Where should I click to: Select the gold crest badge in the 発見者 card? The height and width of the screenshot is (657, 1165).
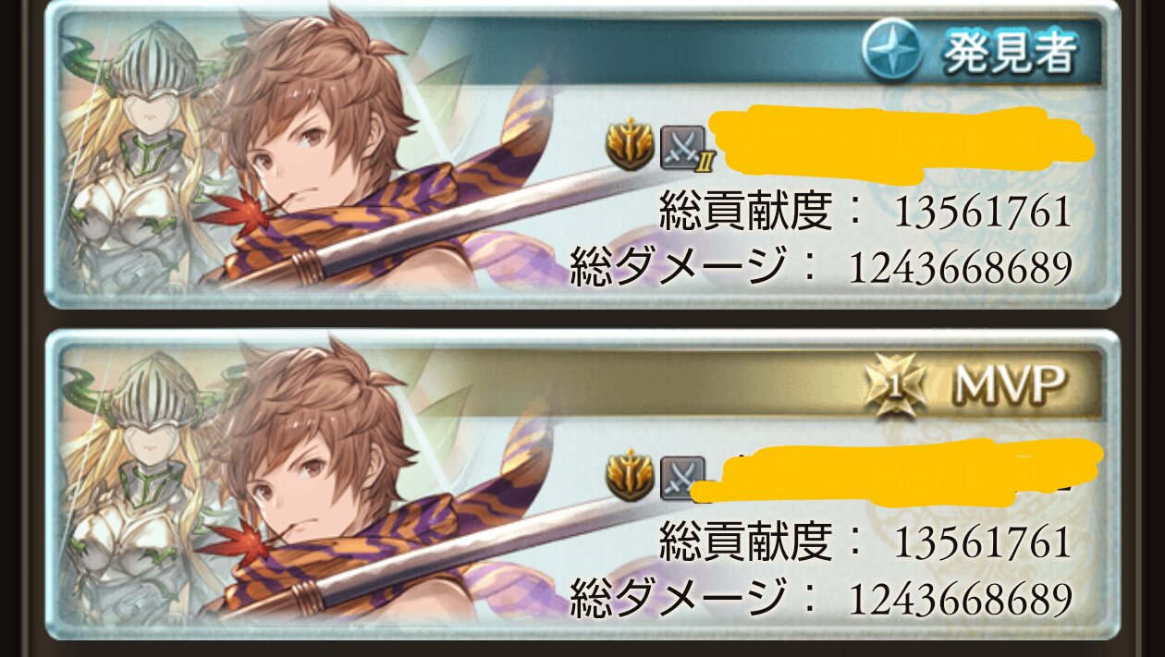pyautogui.click(x=629, y=145)
